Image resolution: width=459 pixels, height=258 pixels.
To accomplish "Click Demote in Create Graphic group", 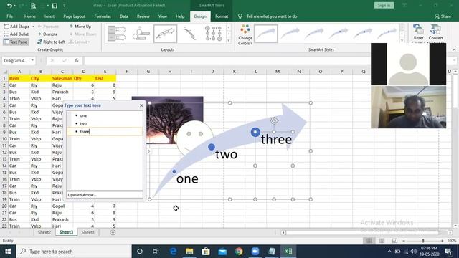I will point(47,34).
